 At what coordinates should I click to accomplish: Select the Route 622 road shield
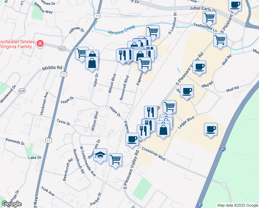point(62,49)
